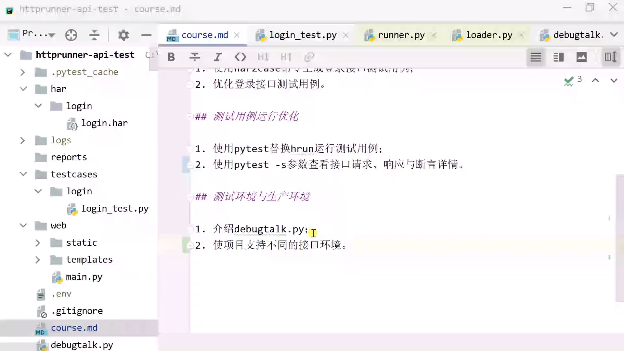Viewport: 624px width, 351px height.
Task: Click the insert link toolbar icon
Action: point(309,57)
